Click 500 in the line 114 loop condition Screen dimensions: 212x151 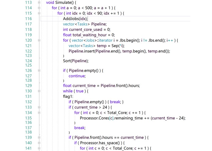(89, 8)
